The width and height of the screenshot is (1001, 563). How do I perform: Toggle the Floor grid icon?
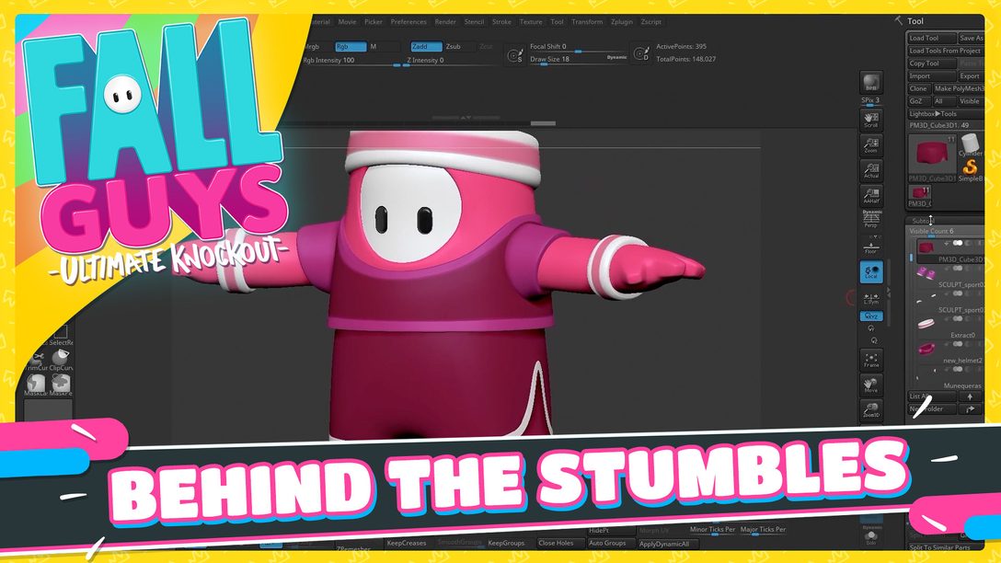870,246
